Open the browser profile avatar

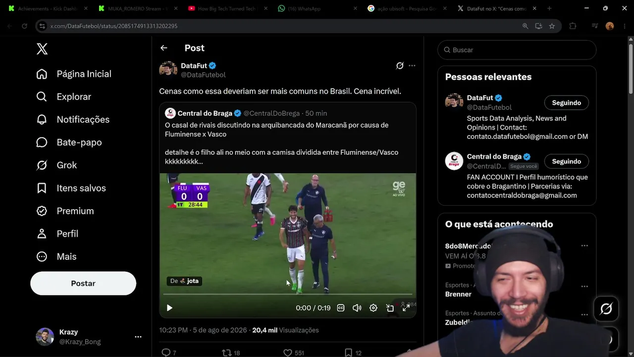tap(610, 26)
